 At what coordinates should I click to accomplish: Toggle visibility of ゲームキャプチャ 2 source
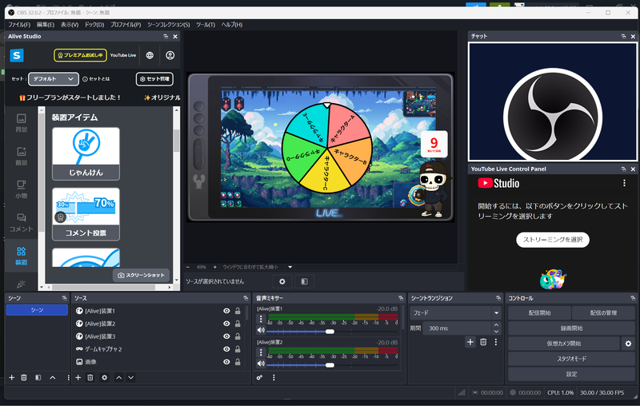226,349
